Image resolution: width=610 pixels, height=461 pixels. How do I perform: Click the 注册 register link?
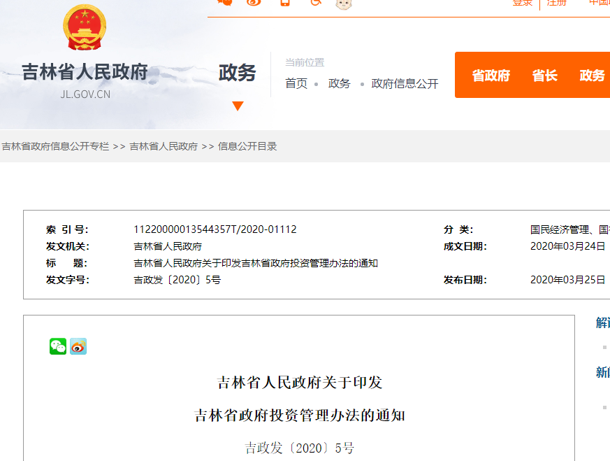tap(556, 3)
